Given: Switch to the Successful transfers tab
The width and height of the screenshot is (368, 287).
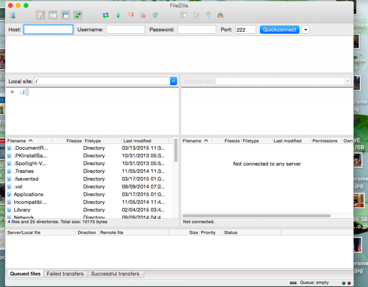Looking at the screenshot, I should (x=115, y=274).
